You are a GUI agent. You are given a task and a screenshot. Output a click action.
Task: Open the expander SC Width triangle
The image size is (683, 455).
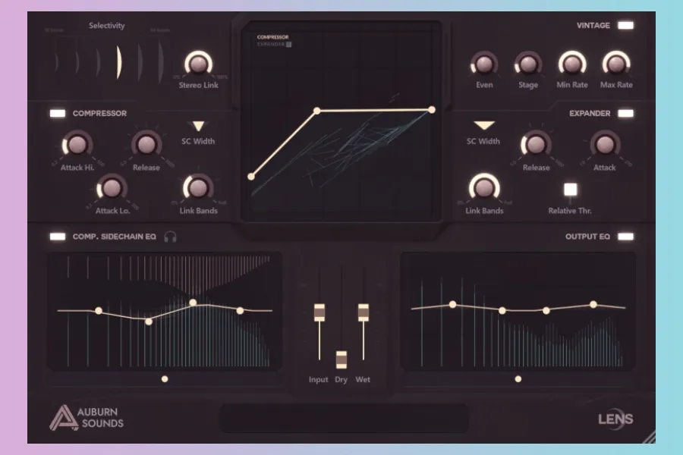pos(483,126)
